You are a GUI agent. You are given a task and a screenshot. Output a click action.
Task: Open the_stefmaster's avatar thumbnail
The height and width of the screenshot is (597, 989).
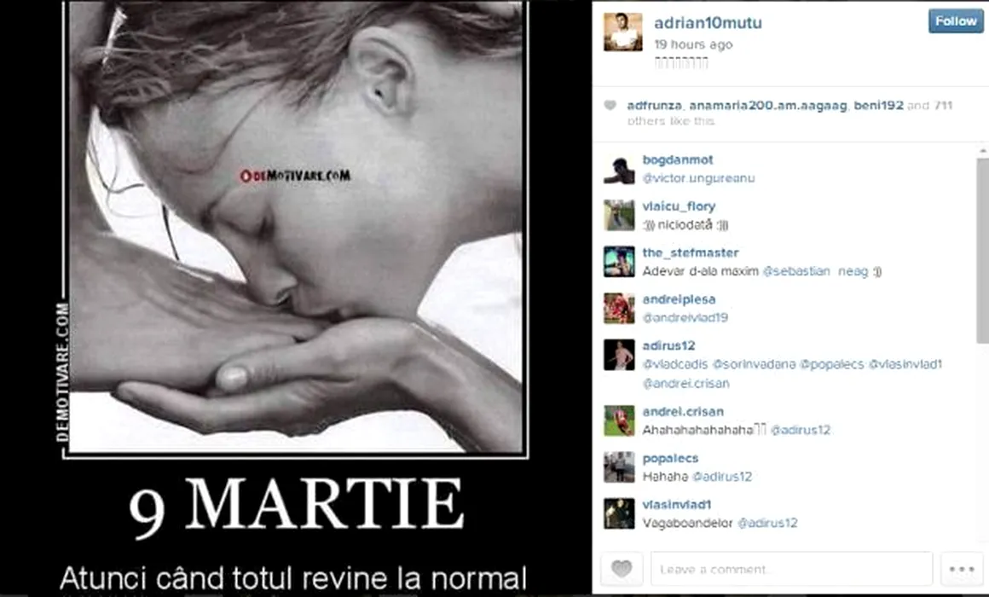pos(619,262)
